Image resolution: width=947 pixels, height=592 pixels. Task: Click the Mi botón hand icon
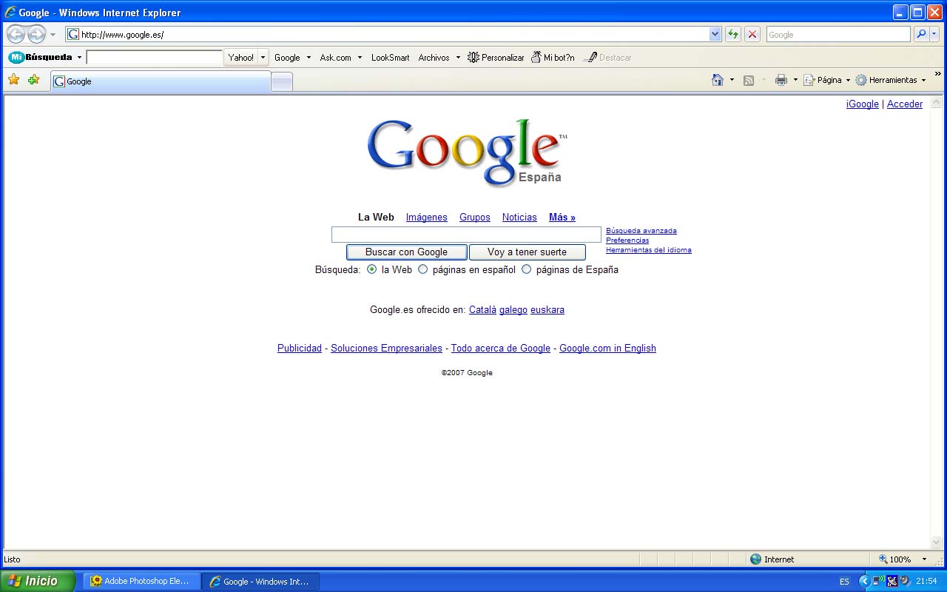pyautogui.click(x=536, y=57)
